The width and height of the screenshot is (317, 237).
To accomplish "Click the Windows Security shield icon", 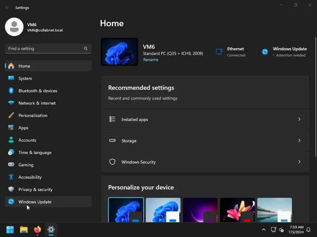I will click(x=112, y=162).
